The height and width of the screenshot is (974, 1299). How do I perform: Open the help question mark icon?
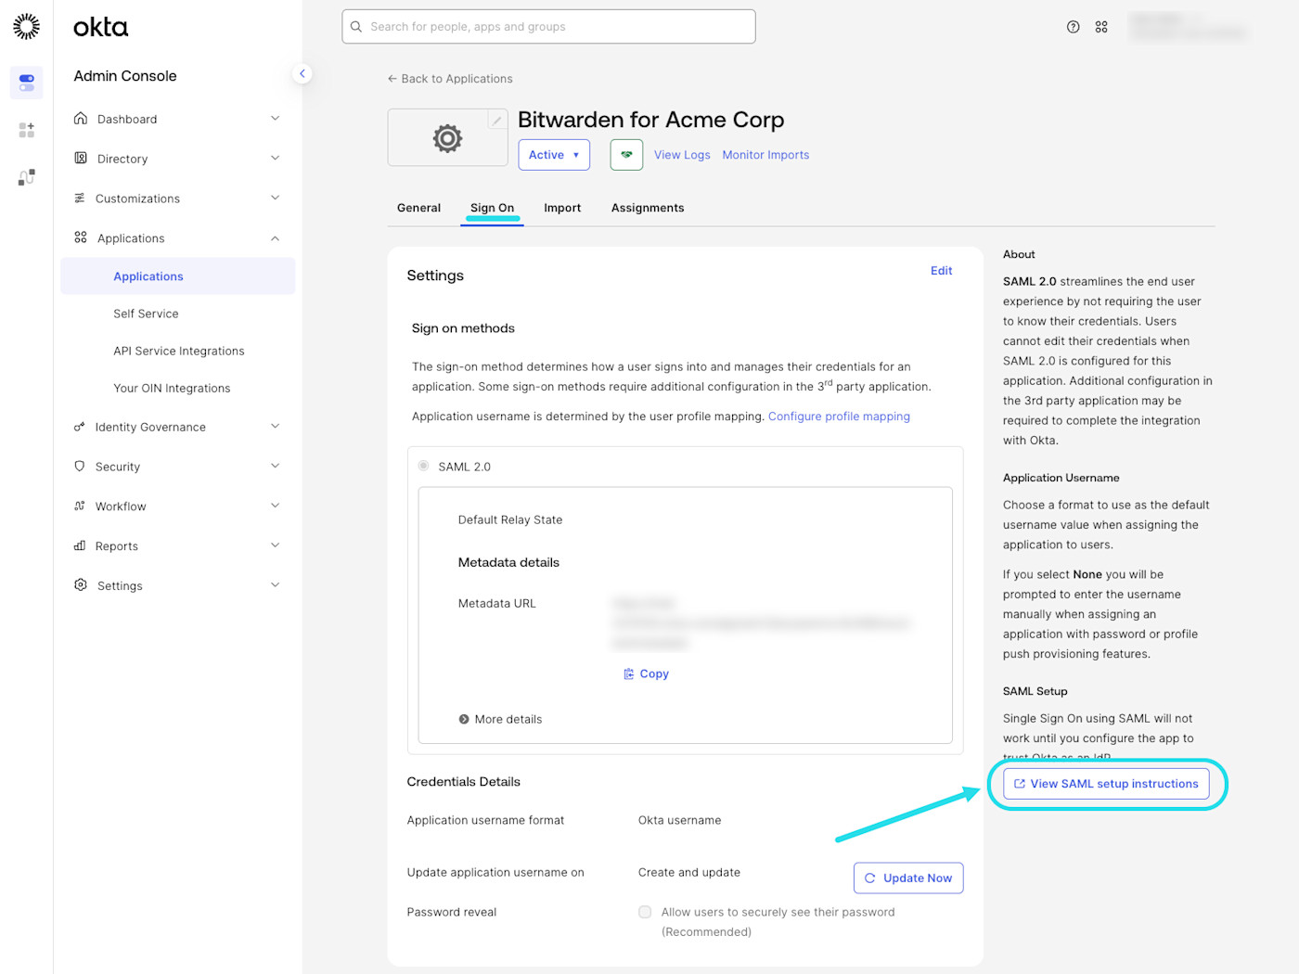pos(1074,27)
